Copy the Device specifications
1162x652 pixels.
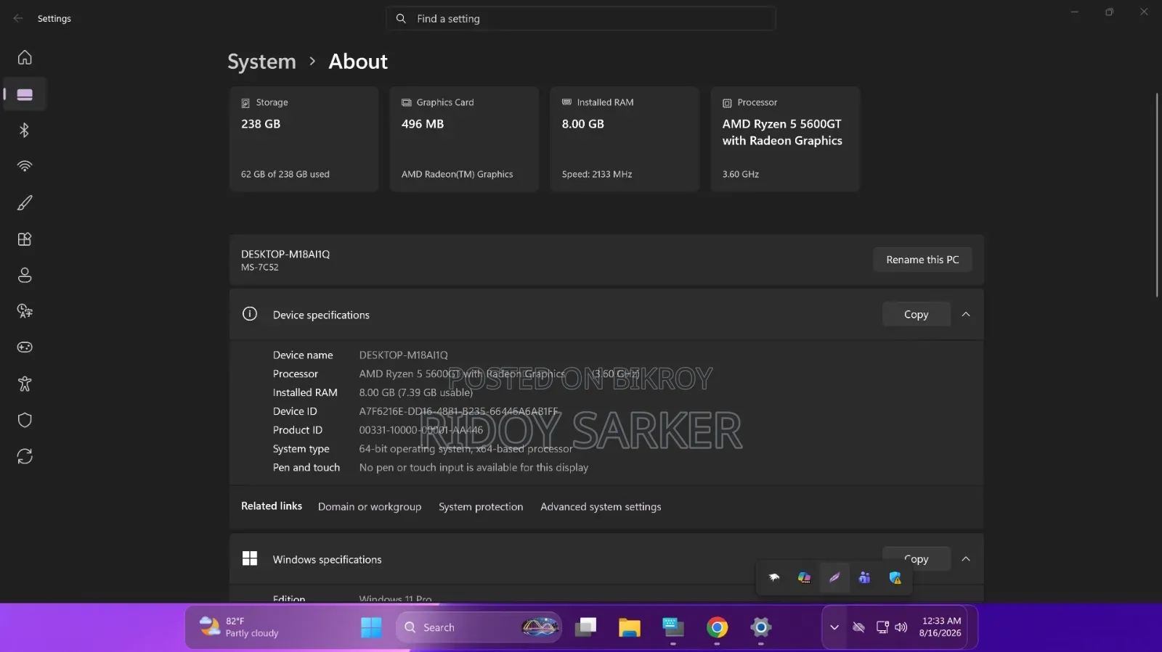pyautogui.click(x=916, y=314)
